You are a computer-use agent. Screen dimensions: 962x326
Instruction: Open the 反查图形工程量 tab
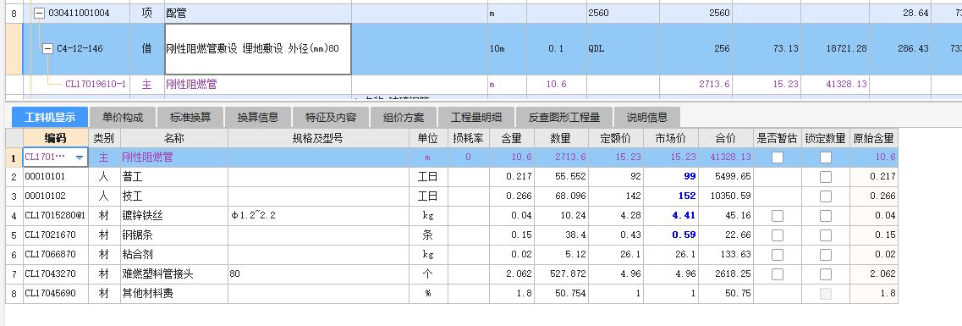(x=564, y=117)
